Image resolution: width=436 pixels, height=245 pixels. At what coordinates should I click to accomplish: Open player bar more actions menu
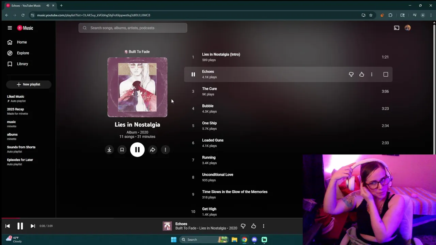[263, 226]
